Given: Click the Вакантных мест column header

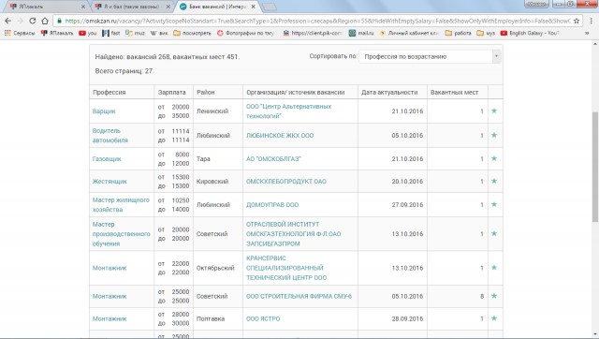Looking at the screenshot, I should coord(454,92).
